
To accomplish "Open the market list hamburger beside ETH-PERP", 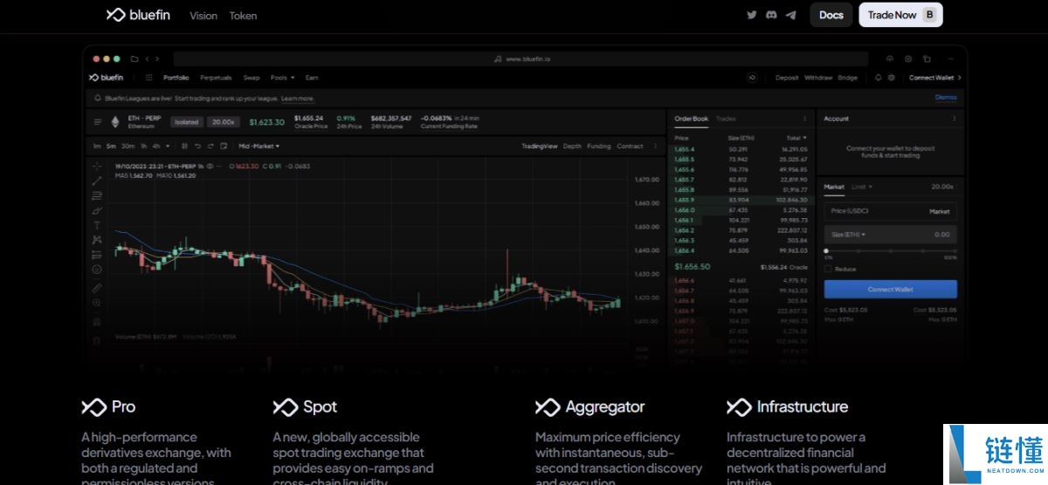I will [x=97, y=122].
